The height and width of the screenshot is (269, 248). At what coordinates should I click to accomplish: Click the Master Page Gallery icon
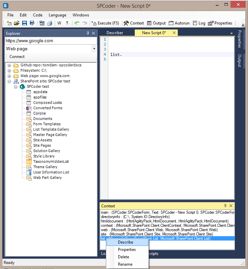click(29, 135)
